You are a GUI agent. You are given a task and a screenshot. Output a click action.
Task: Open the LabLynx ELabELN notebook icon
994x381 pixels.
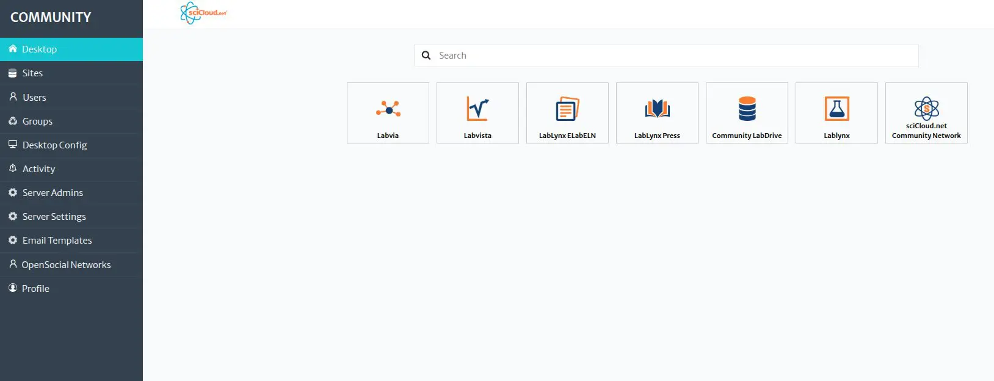point(567,109)
